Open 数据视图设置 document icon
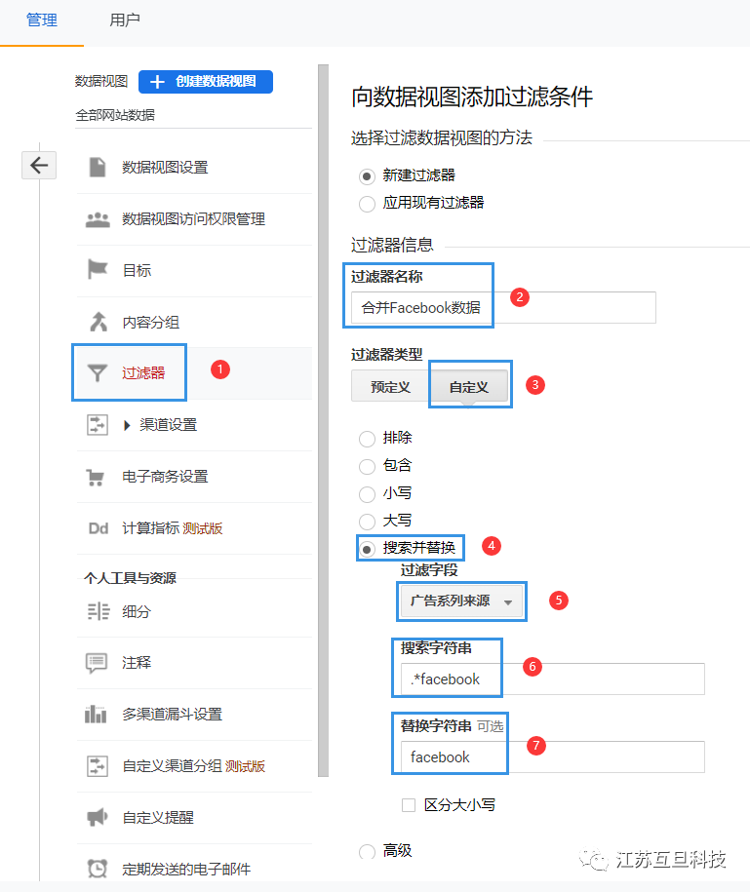The image size is (750, 892). click(98, 167)
